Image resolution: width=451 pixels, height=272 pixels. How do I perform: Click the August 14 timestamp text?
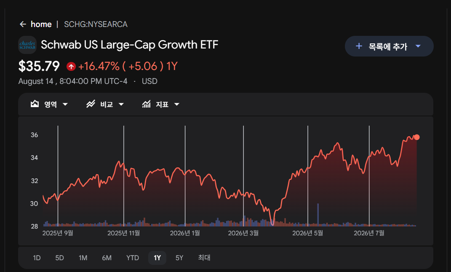(73, 81)
